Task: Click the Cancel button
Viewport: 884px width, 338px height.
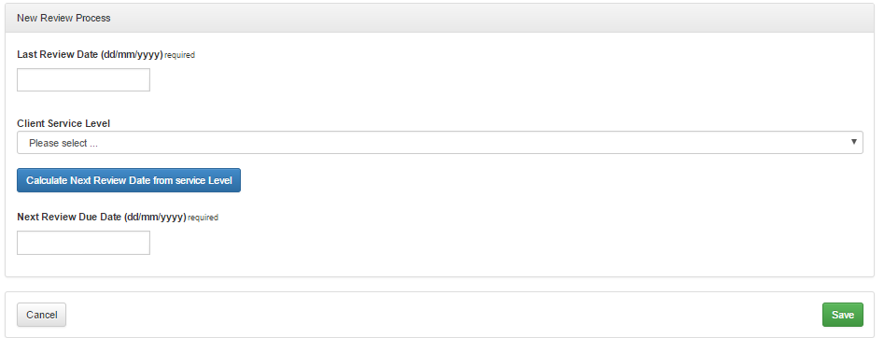Action: [x=41, y=315]
